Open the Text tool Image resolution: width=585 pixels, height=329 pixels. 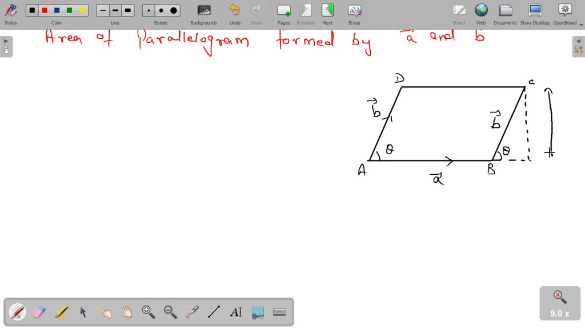pos(234,312)
